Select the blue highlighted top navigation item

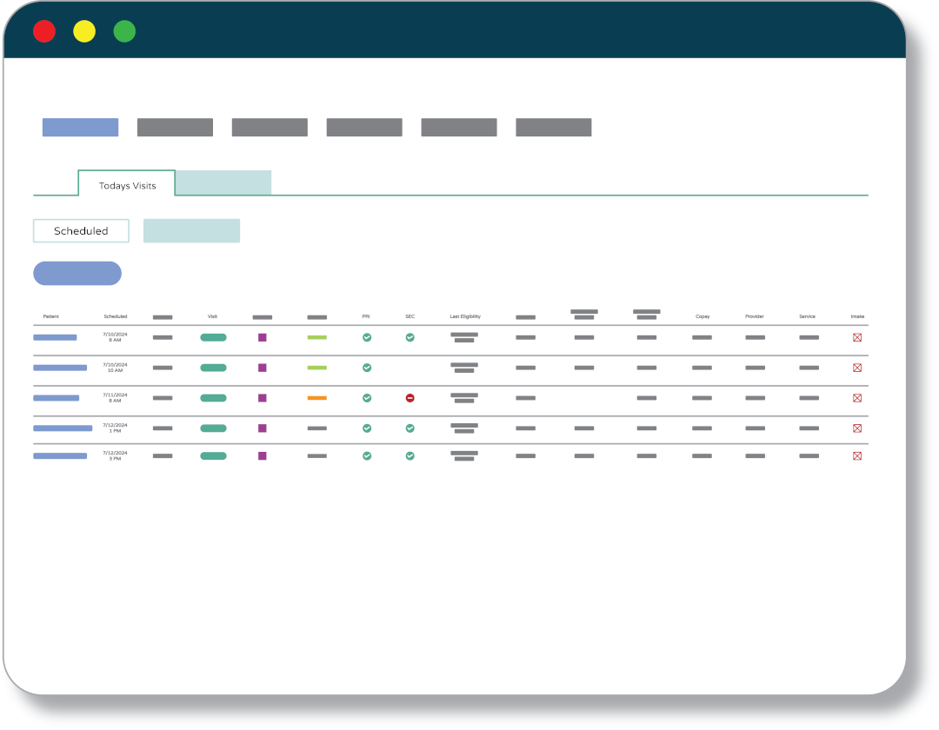pos(80,128)
